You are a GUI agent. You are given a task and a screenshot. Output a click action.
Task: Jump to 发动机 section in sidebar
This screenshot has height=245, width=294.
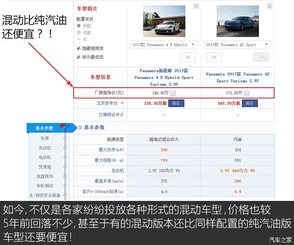pyautogui.click(x=45, y=148)
